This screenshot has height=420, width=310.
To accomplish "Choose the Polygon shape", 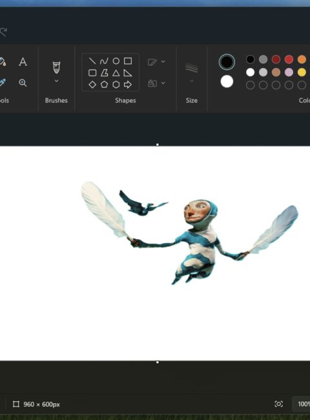I will pyautogui.click(x=104, y=73).
